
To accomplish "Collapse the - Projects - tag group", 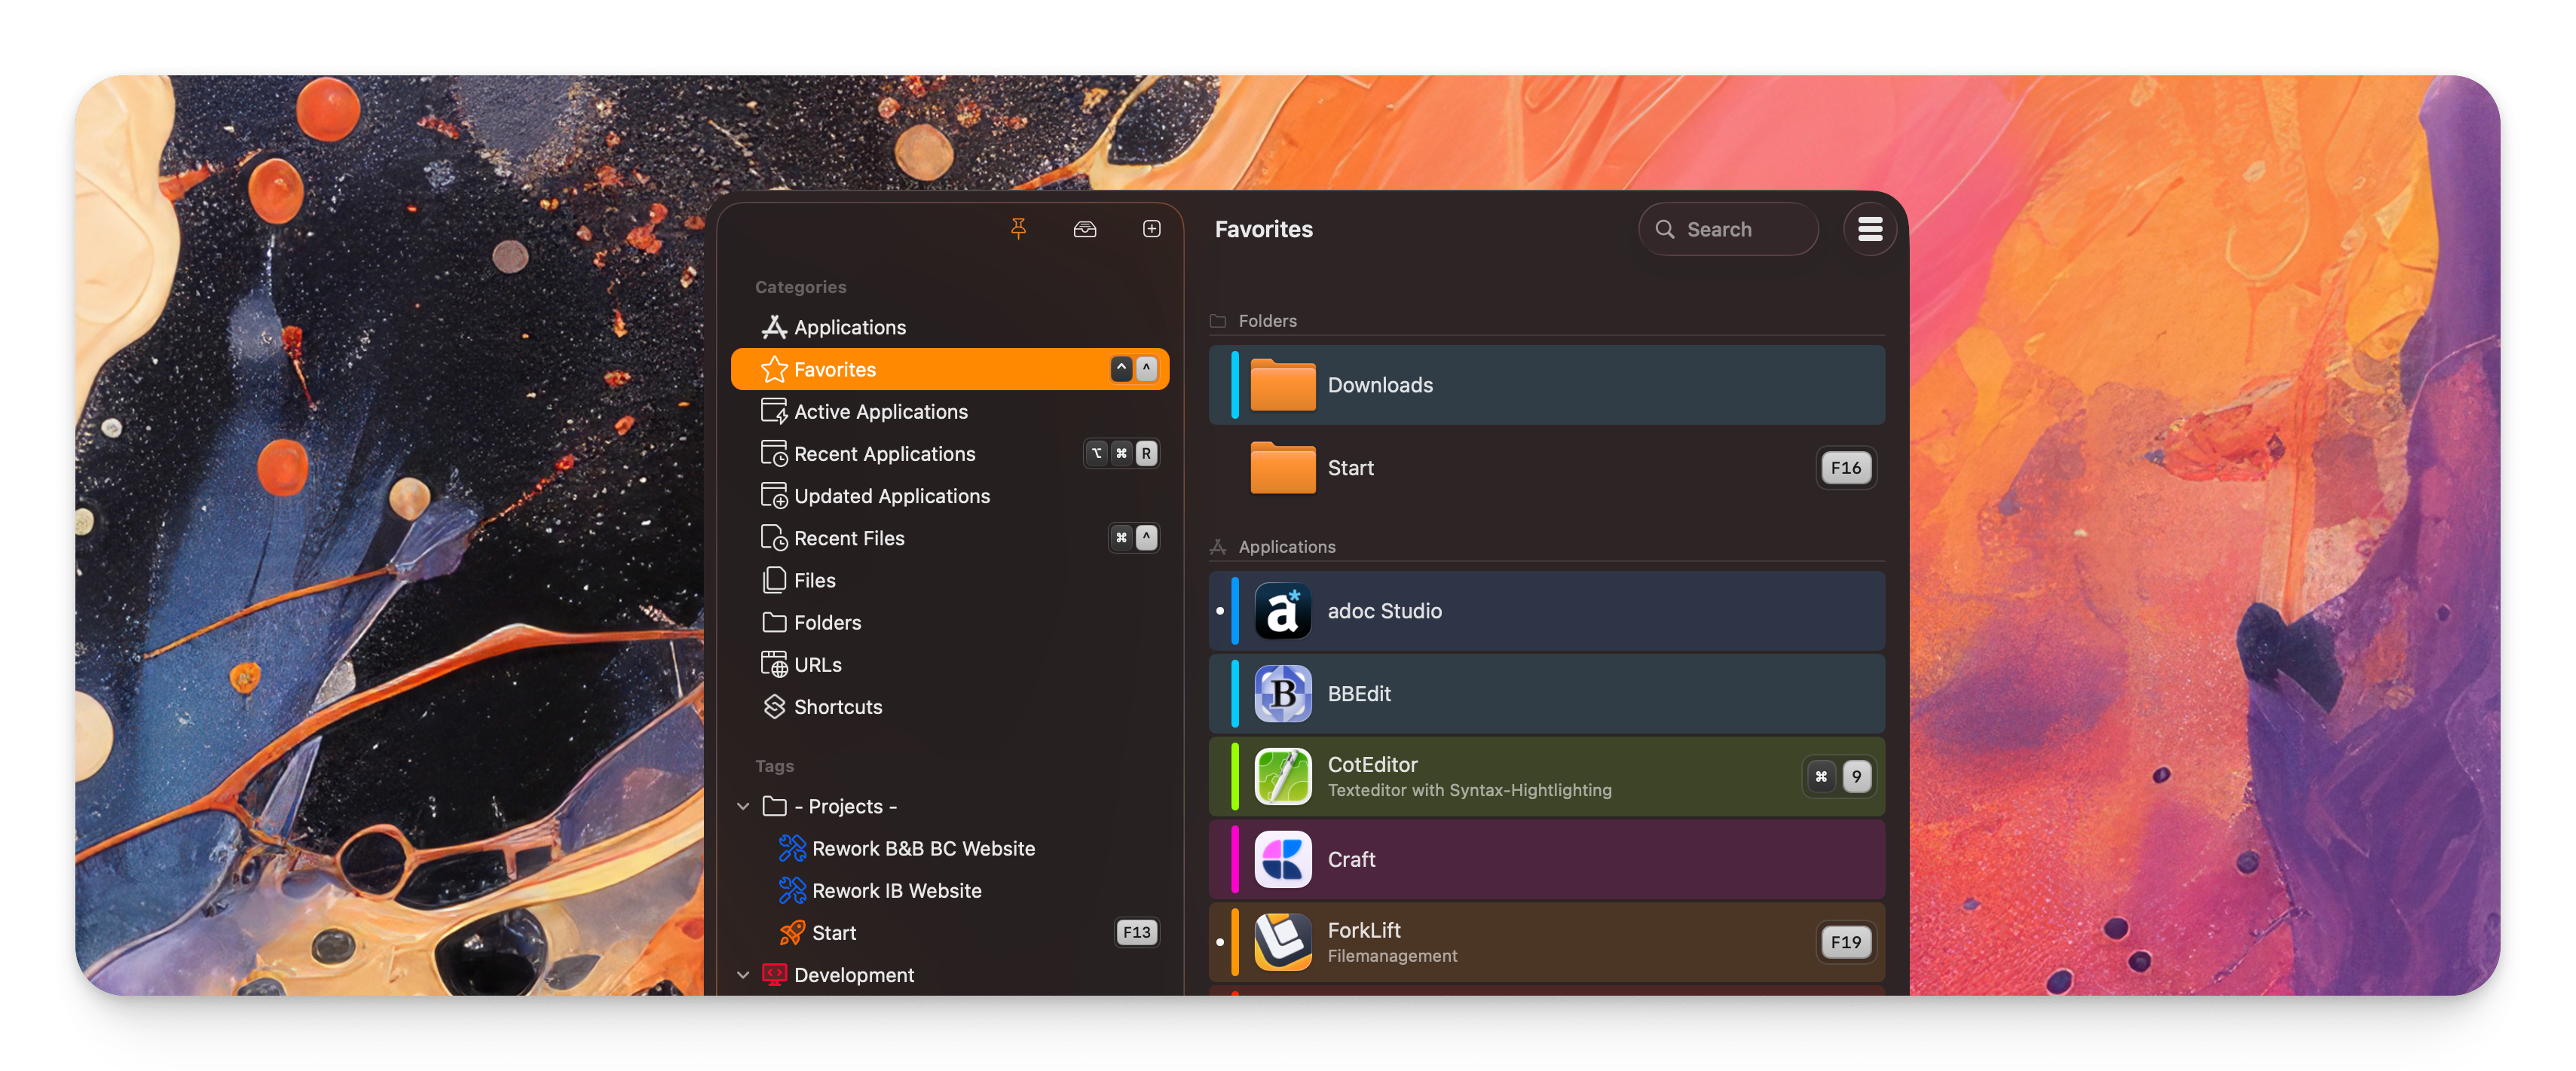I will [x=743, y=806].
